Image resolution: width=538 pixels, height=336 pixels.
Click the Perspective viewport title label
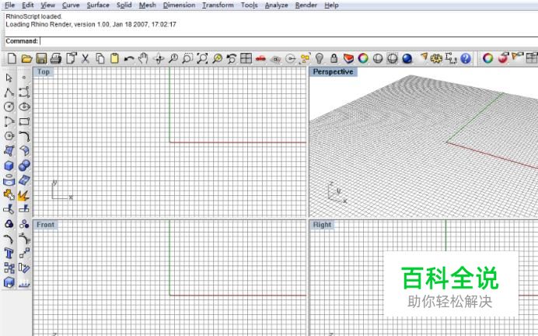pos(334,72)
